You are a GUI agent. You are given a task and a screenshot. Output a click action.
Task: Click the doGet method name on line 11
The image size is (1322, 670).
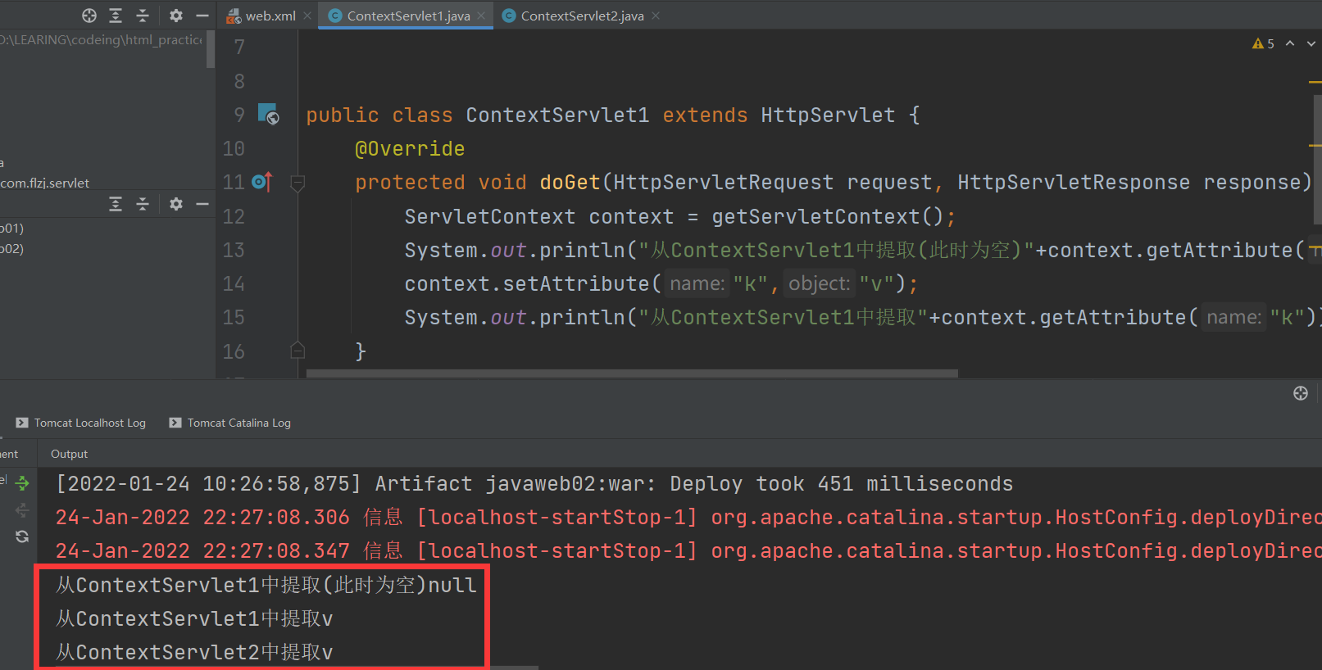click(570, 183)
